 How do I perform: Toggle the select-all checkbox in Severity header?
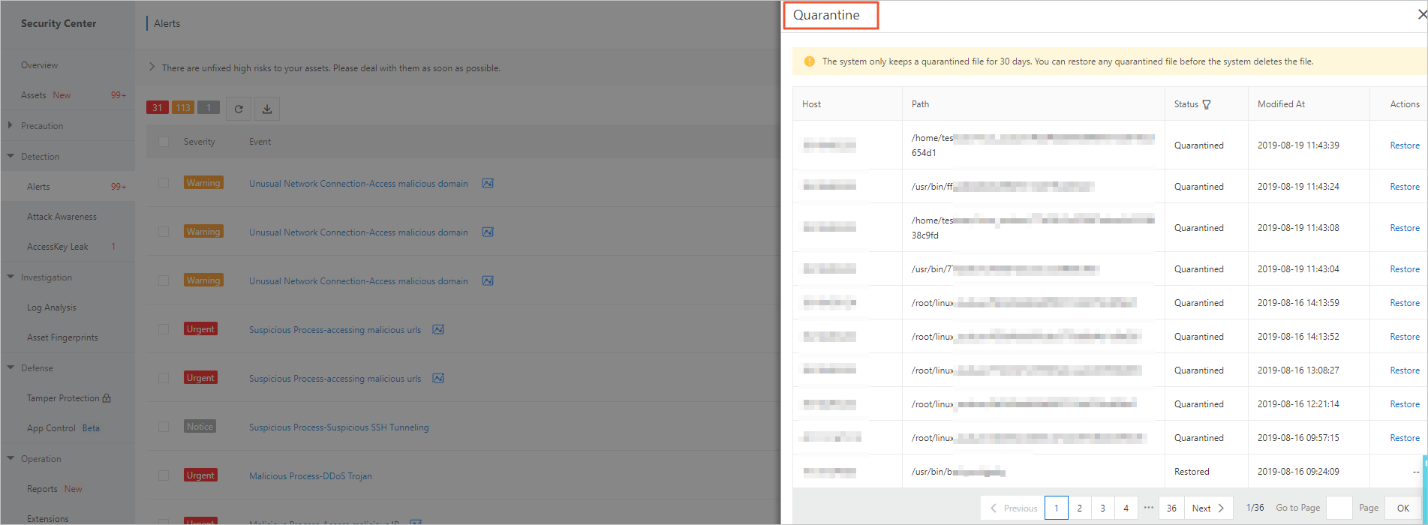[x=164, y=142]
